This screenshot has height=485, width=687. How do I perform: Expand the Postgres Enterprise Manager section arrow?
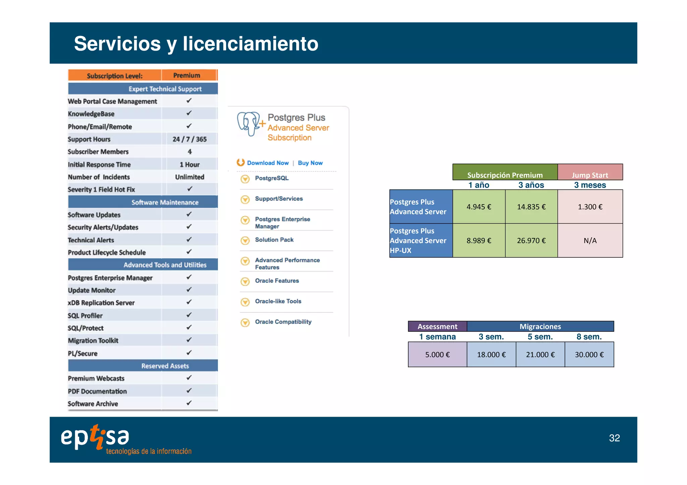[245, 220]
